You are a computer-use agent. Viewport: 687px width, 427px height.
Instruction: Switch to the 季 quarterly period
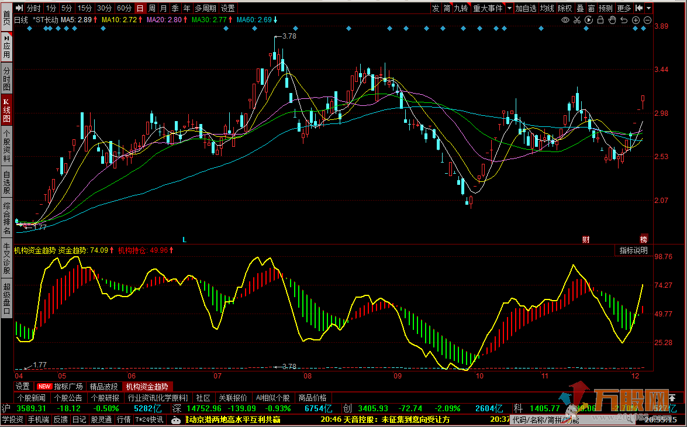[x=175, y=8]
